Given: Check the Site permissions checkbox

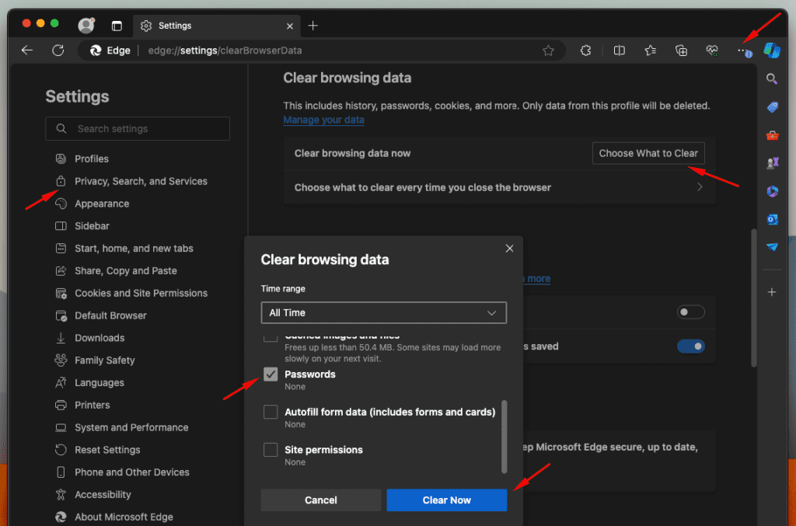Looking at the screenshot, I should [271, 450].
